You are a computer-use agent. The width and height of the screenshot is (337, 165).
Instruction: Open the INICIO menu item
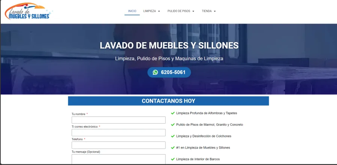tap(132, 11)
